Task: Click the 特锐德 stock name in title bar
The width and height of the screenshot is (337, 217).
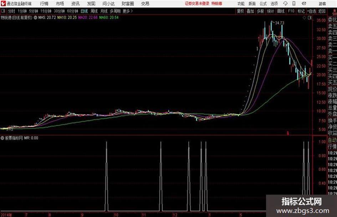Action: coord(217,4)
